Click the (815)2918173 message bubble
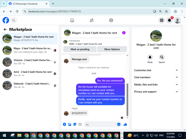 click(79, 113)
